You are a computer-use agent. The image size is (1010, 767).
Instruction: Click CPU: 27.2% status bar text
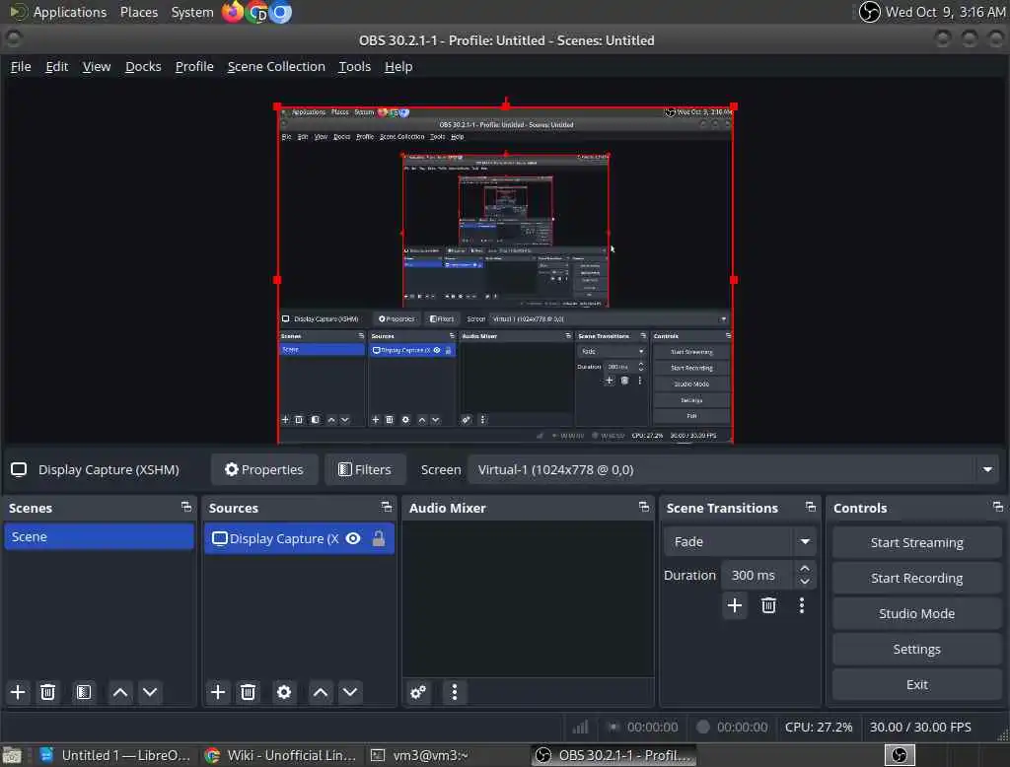tap(819, 727)
